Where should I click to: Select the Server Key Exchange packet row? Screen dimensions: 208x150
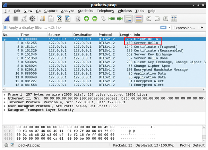click(x=104, y=55)
